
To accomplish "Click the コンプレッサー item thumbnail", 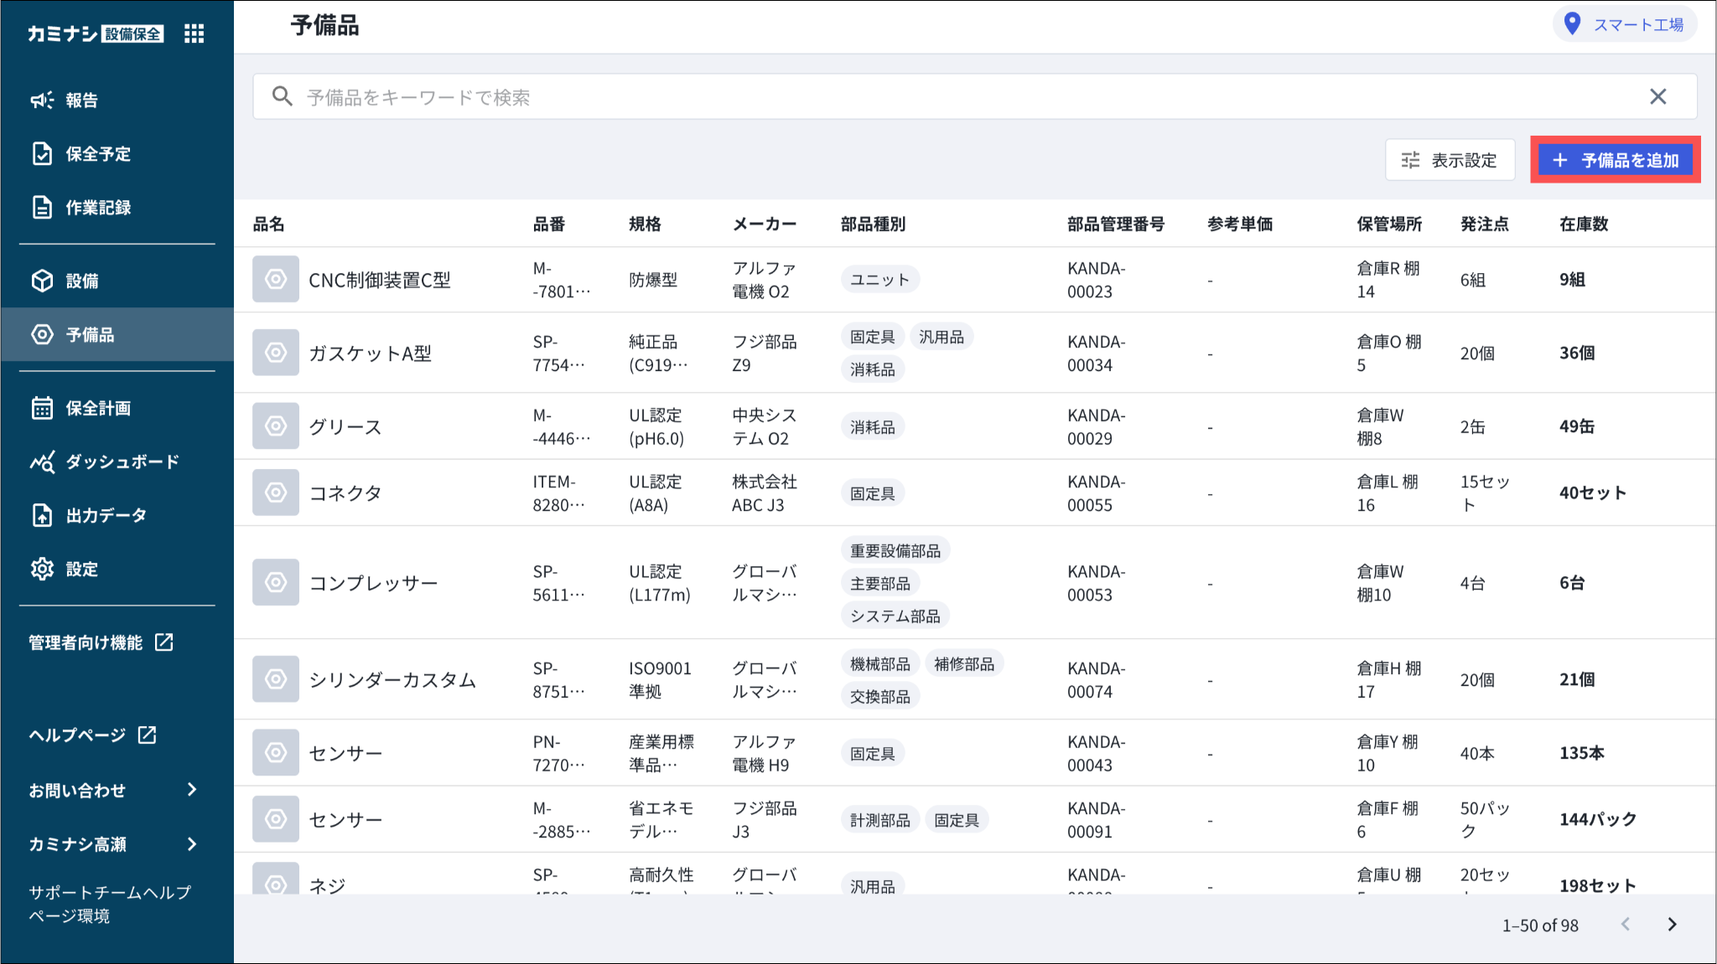I will pos(276,583).
